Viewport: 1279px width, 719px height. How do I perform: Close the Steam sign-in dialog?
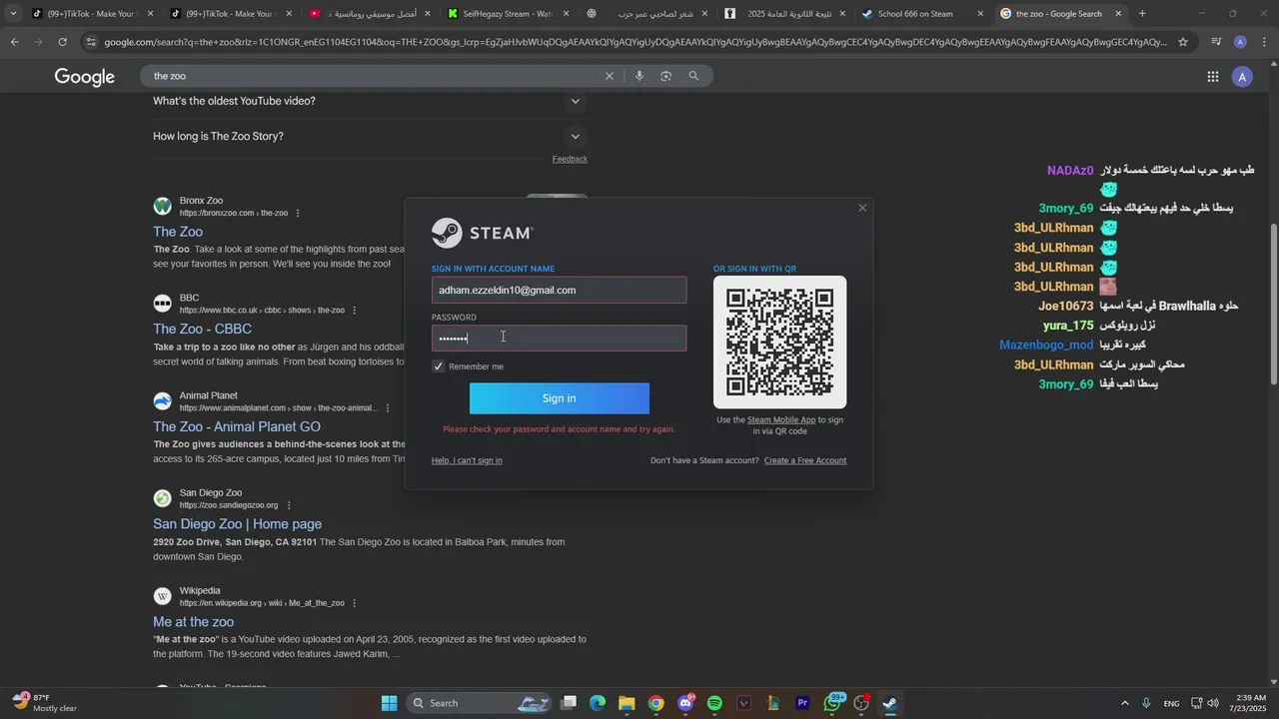[862, 208]
